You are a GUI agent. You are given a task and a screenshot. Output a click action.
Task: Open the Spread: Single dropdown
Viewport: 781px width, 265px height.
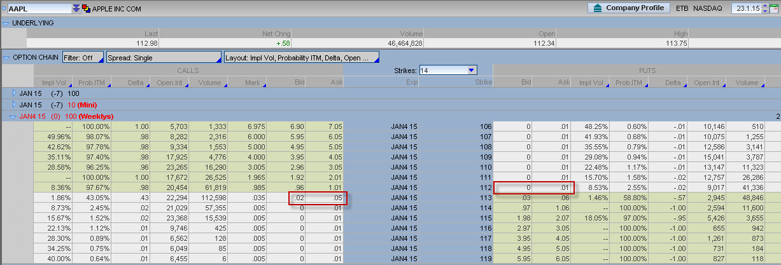click(x=164, y=57)
